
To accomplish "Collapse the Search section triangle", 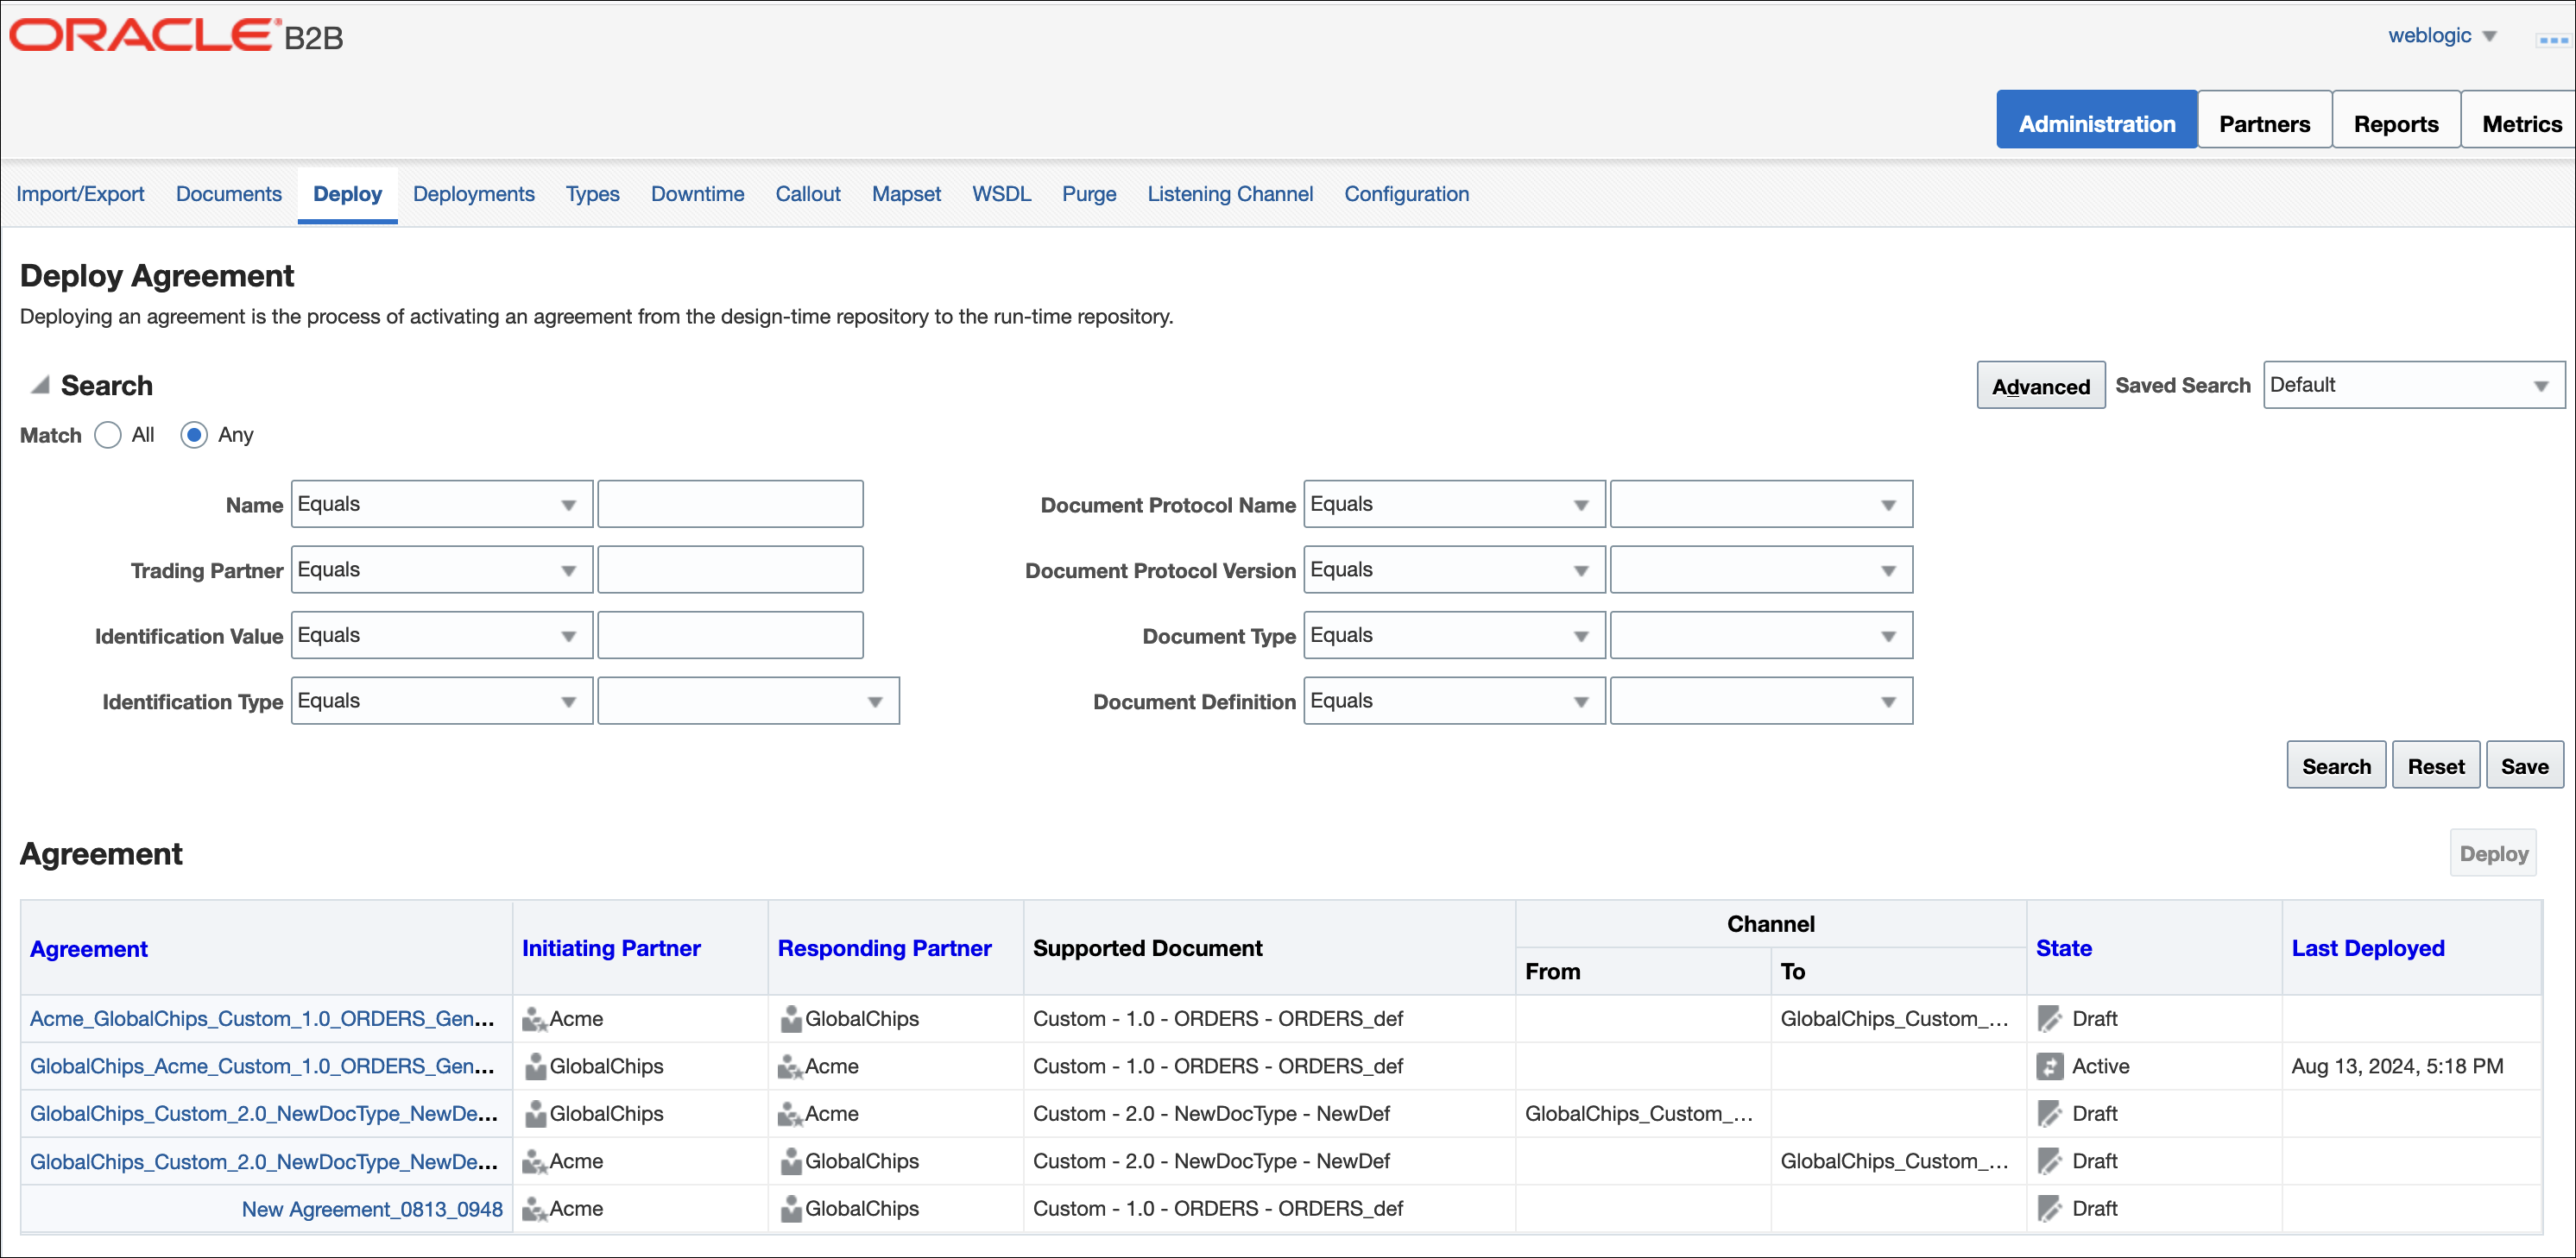I will [x=40, y=385].
